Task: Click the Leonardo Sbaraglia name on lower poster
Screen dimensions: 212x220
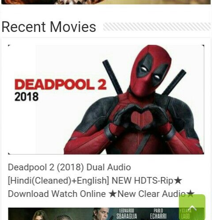Action: [x=127, y=214]
